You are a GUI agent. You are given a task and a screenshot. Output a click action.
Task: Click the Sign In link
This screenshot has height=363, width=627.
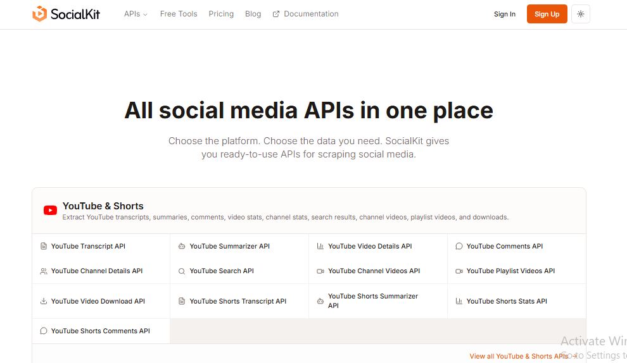pos(505,14)
